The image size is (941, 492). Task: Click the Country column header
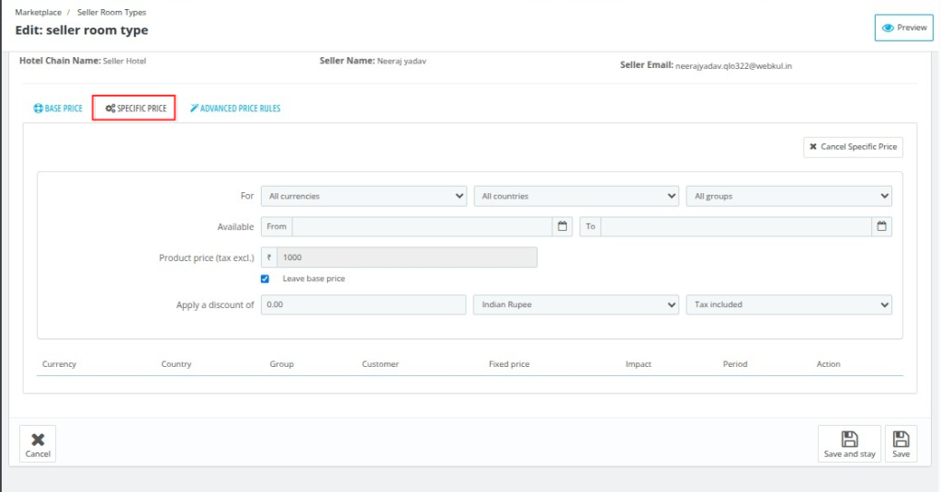176,364
